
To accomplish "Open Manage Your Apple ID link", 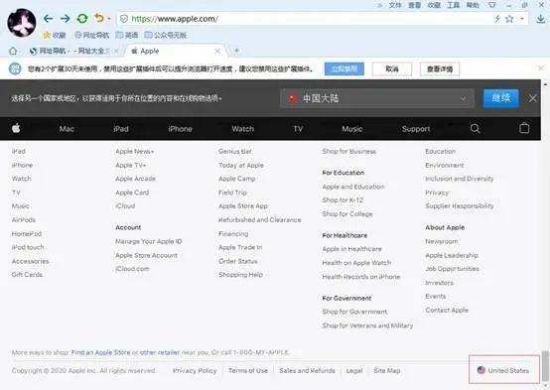I will (149, 241).
